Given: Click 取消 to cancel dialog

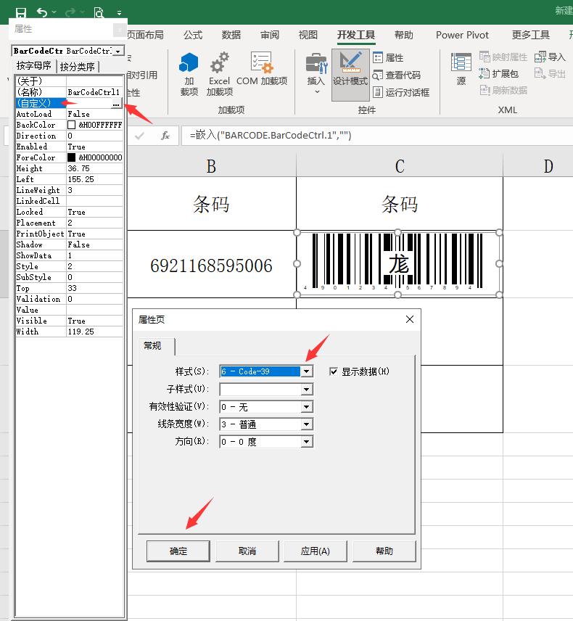Looking at the screenshot, I should coord(247,551).
